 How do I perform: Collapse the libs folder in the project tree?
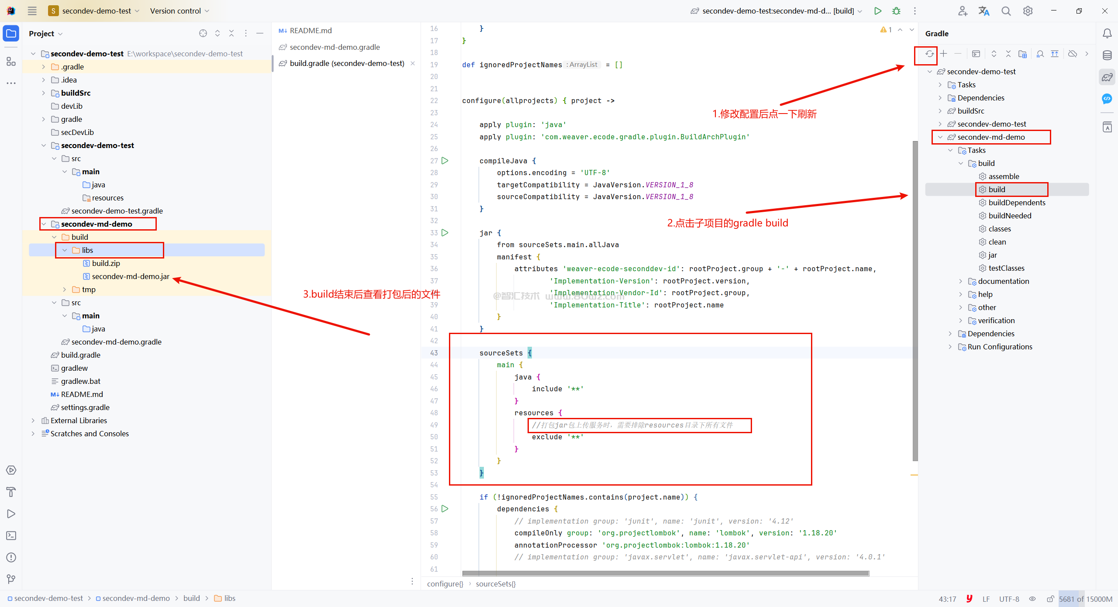(x=65, y=250)
